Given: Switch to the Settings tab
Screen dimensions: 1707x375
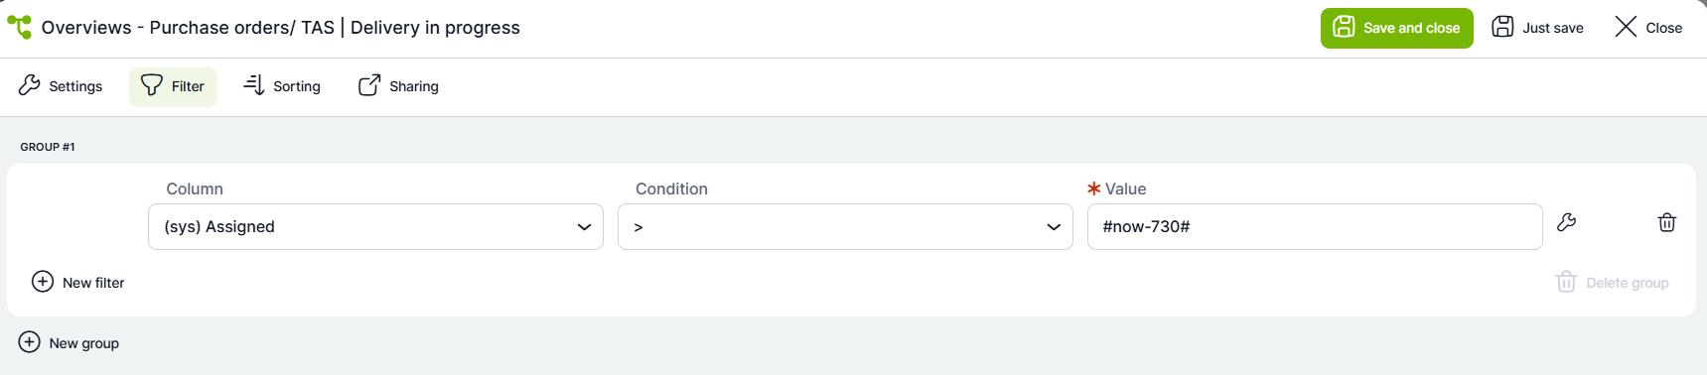Looking at the screenshot, I should [x=61, y=86].
